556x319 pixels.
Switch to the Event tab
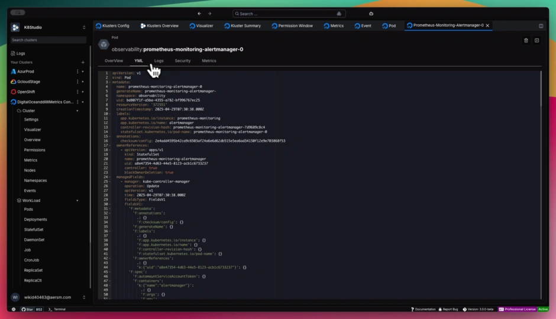(x=363, y=26)
